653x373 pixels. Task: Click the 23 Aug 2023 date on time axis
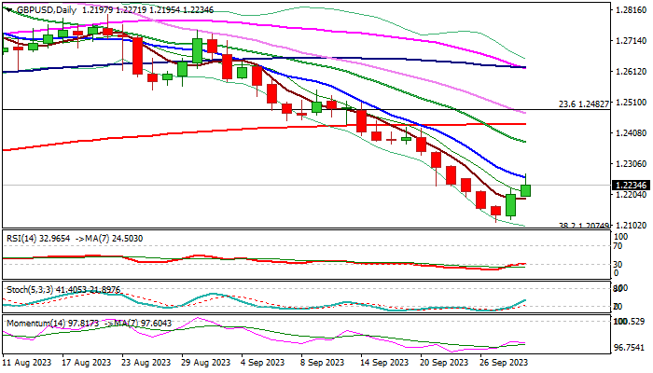[146, 363]
